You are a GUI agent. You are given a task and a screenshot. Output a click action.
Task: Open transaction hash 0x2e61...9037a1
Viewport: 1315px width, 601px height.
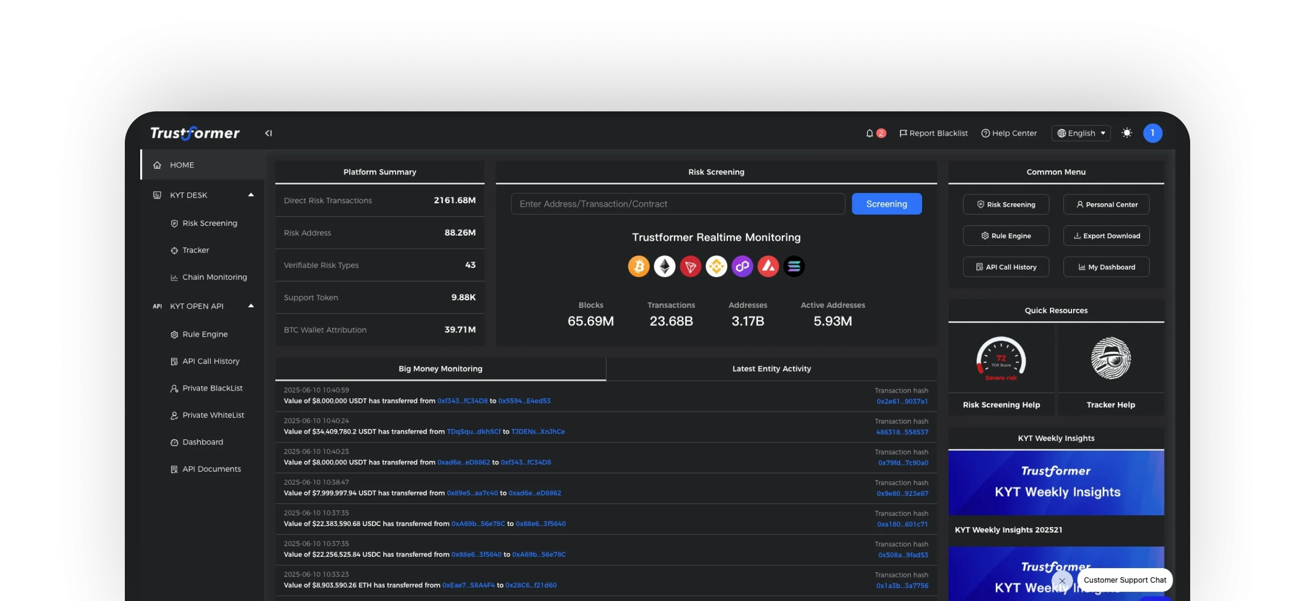click(902, 401)
